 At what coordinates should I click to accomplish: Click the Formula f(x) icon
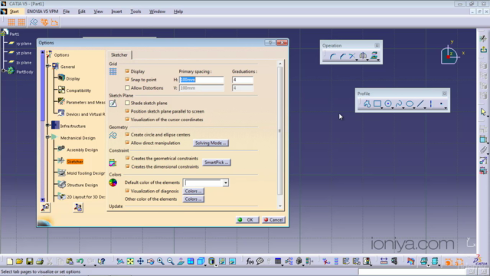(x=250, y=261)
